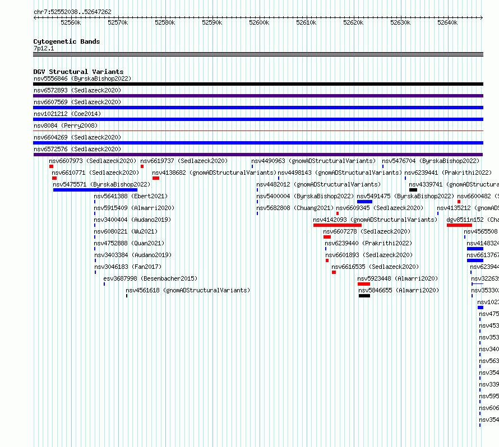499x447 pixels.
Task: Click the 52600k ruler position label
Action: (259, 22)
